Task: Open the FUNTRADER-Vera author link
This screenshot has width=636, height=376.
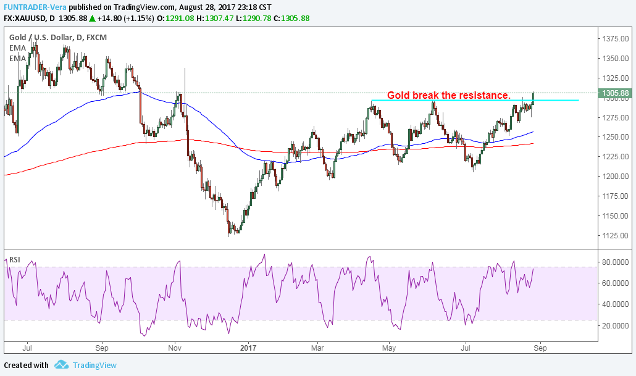Action: [35, 7]
